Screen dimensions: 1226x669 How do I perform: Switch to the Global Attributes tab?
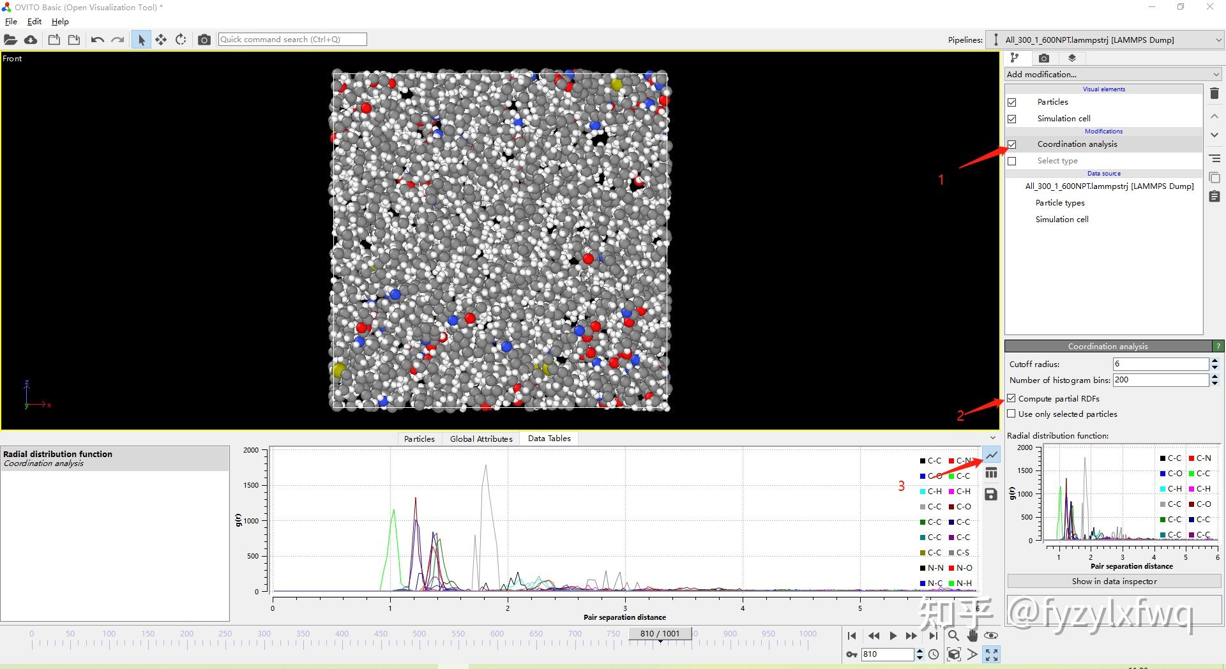[481, 439]
